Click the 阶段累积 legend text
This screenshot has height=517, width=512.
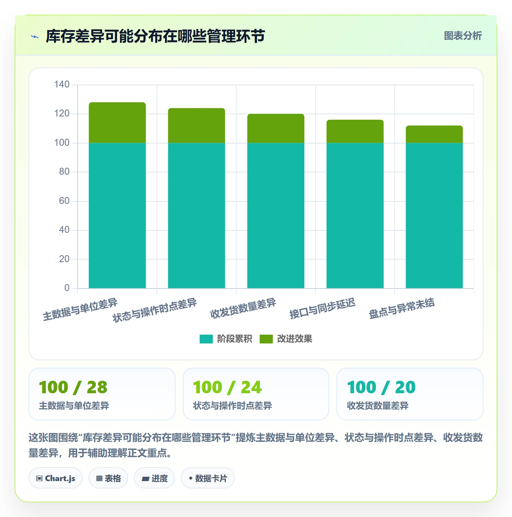tap(234, 339)
